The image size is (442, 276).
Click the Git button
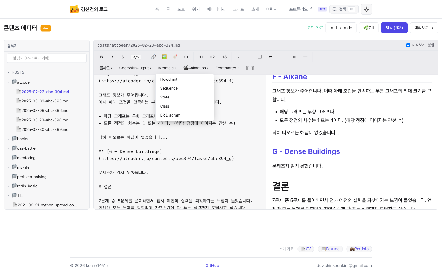369,28
